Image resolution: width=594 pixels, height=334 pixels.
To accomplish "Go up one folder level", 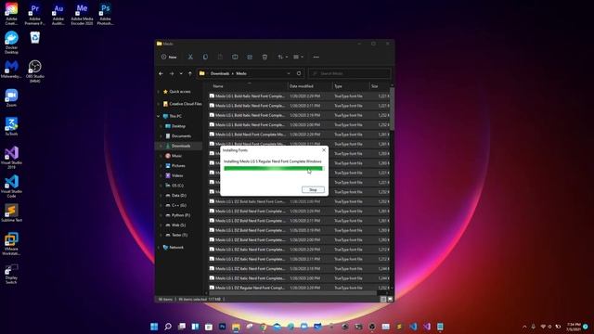I will (189, 73).
